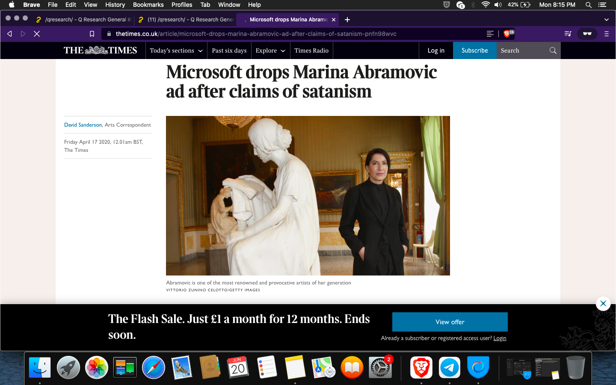Click the clock Mon 8:15 PM
Image resolution: width=616 pixels, height=385 pixels.
(557, 5)
